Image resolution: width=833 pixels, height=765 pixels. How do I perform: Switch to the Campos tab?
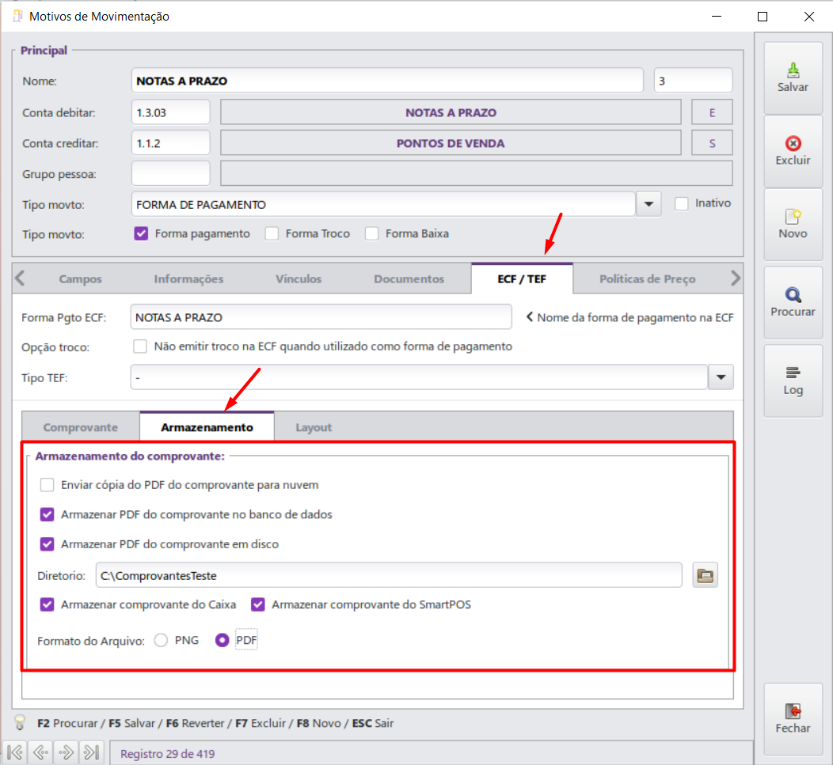pyautogui.click(x=80, y=279)
